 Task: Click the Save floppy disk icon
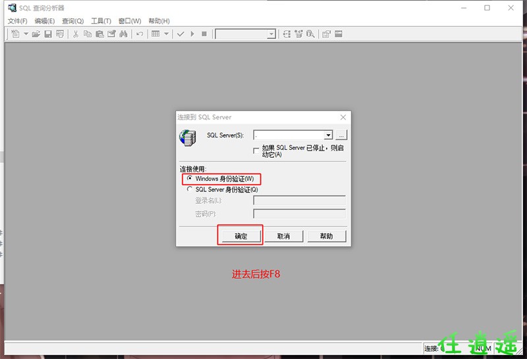48,34
